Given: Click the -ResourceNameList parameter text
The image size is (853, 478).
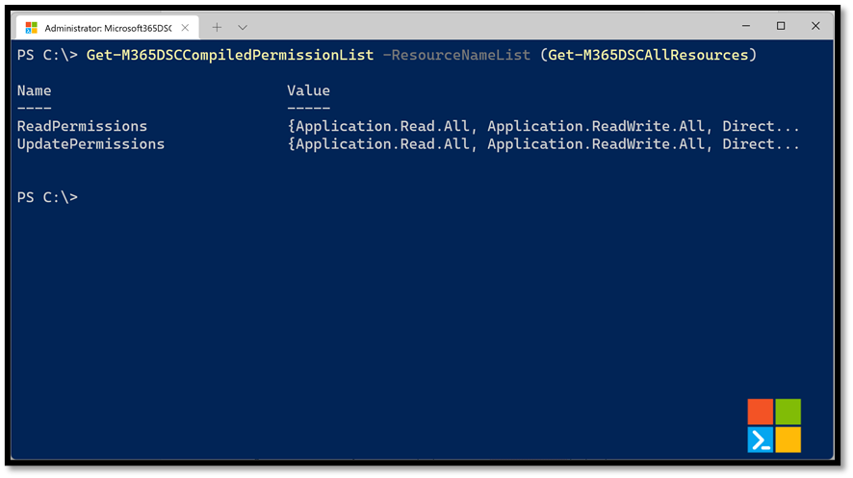Looking at the screenshot, I should (456, 55).
